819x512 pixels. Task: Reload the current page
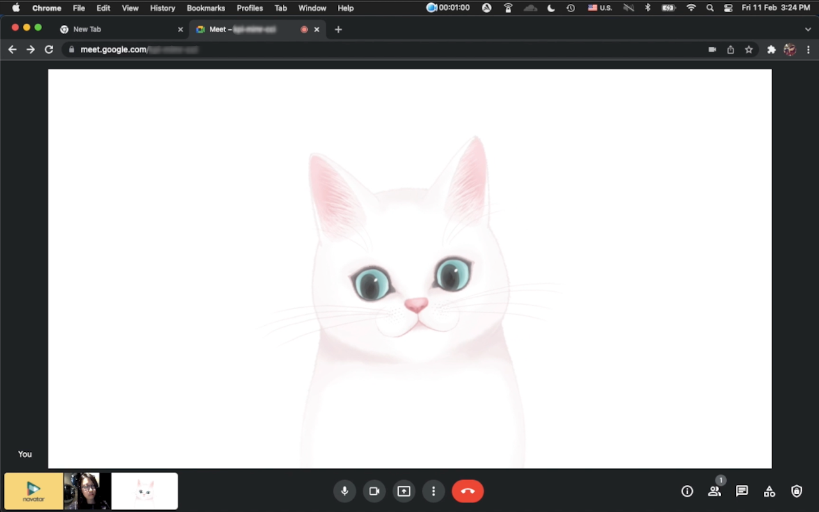coord(49,49)
